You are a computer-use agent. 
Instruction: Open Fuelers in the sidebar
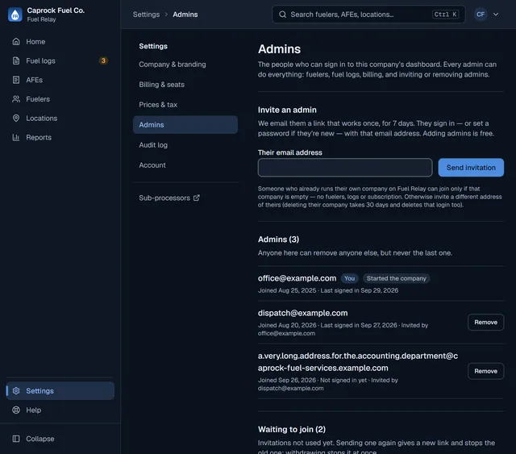[60, 98]
